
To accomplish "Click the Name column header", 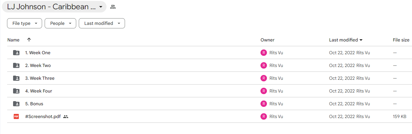I will click(13, 40).
